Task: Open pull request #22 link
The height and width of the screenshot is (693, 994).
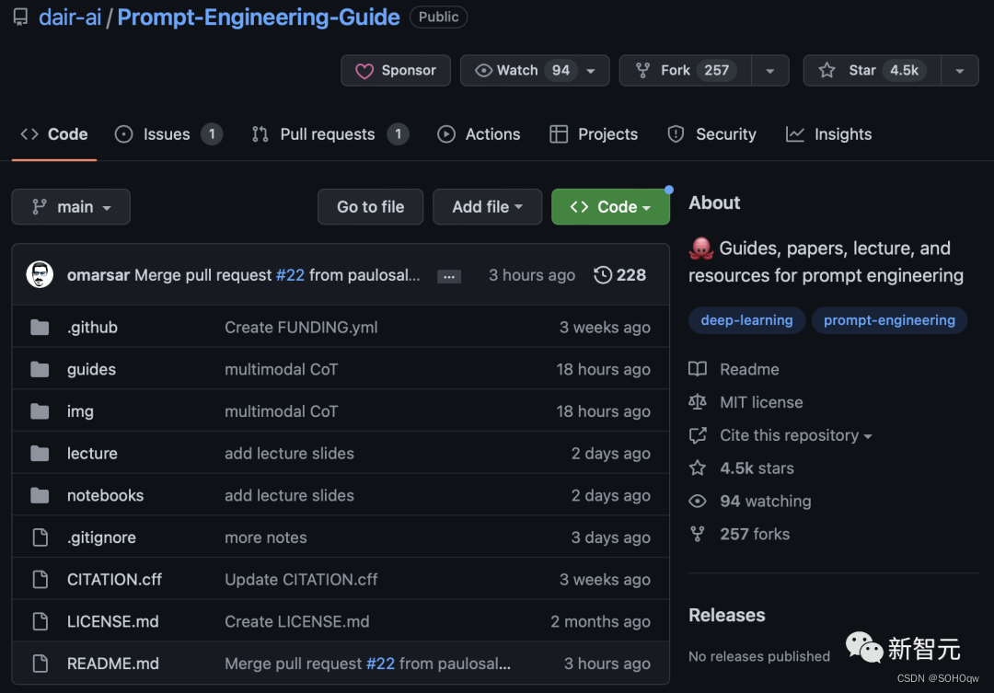Action: [290, 274]
